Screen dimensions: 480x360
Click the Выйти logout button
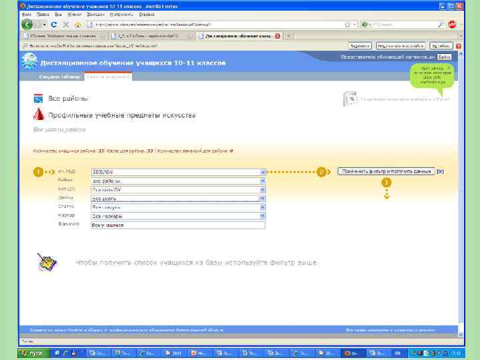point(444,57)
